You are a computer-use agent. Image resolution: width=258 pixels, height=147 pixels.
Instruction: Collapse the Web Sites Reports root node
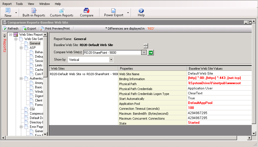coord(11,35)
